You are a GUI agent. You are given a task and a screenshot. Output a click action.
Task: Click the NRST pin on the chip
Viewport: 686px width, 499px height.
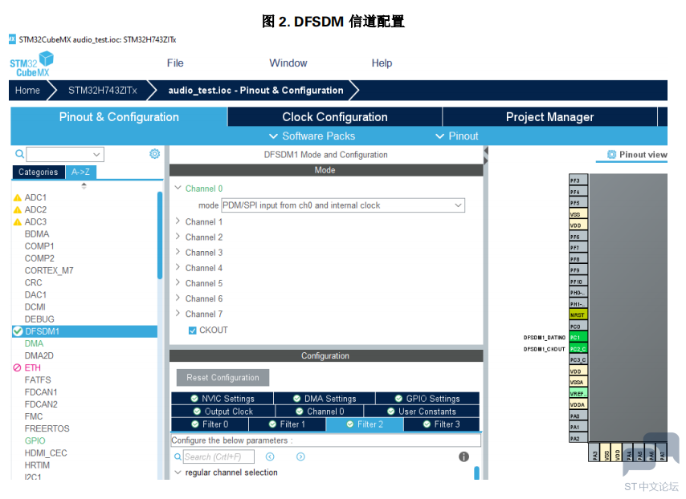pos(578,314)
